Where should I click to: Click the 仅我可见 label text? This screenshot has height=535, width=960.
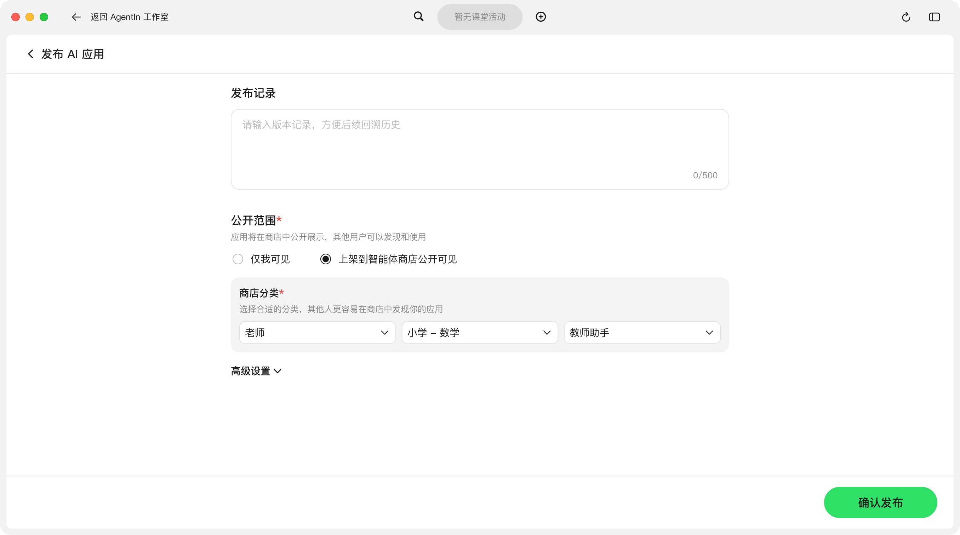point(270,259)
